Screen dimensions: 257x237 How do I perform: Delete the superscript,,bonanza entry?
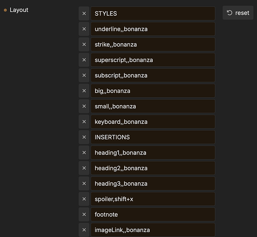pyautogui.click(x=84, y=60)
